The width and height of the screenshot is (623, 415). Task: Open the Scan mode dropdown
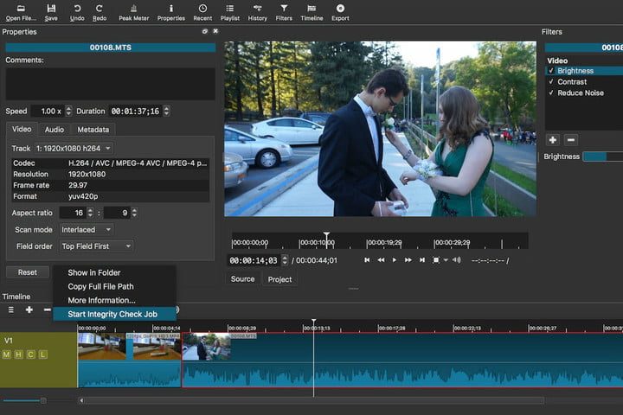(x=87, y=230)
